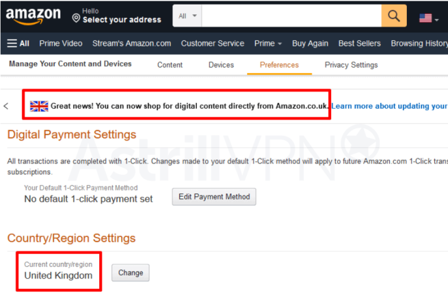The image size is (448, 306).
Task: Open the All search category dropdown
Action: (187, 16)
